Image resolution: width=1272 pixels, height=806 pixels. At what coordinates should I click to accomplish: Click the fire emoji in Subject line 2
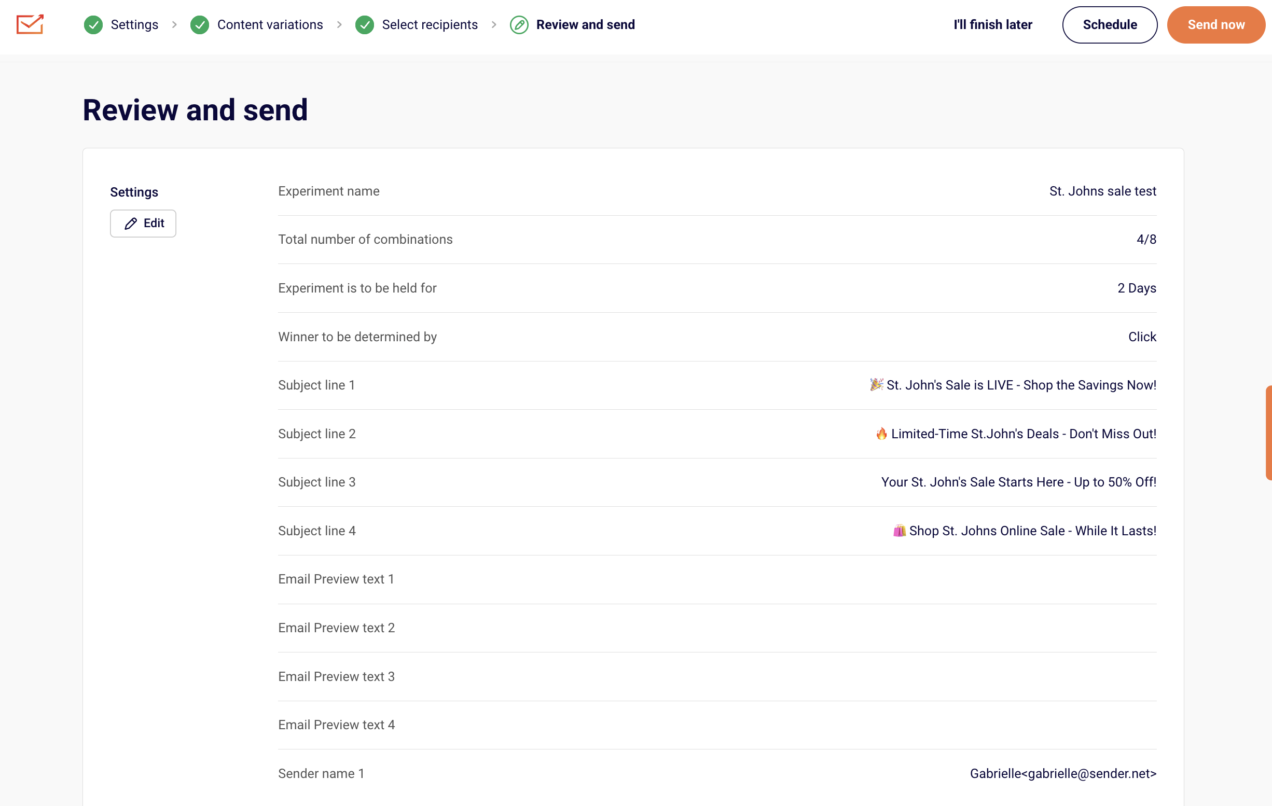(x=881, y=434)
